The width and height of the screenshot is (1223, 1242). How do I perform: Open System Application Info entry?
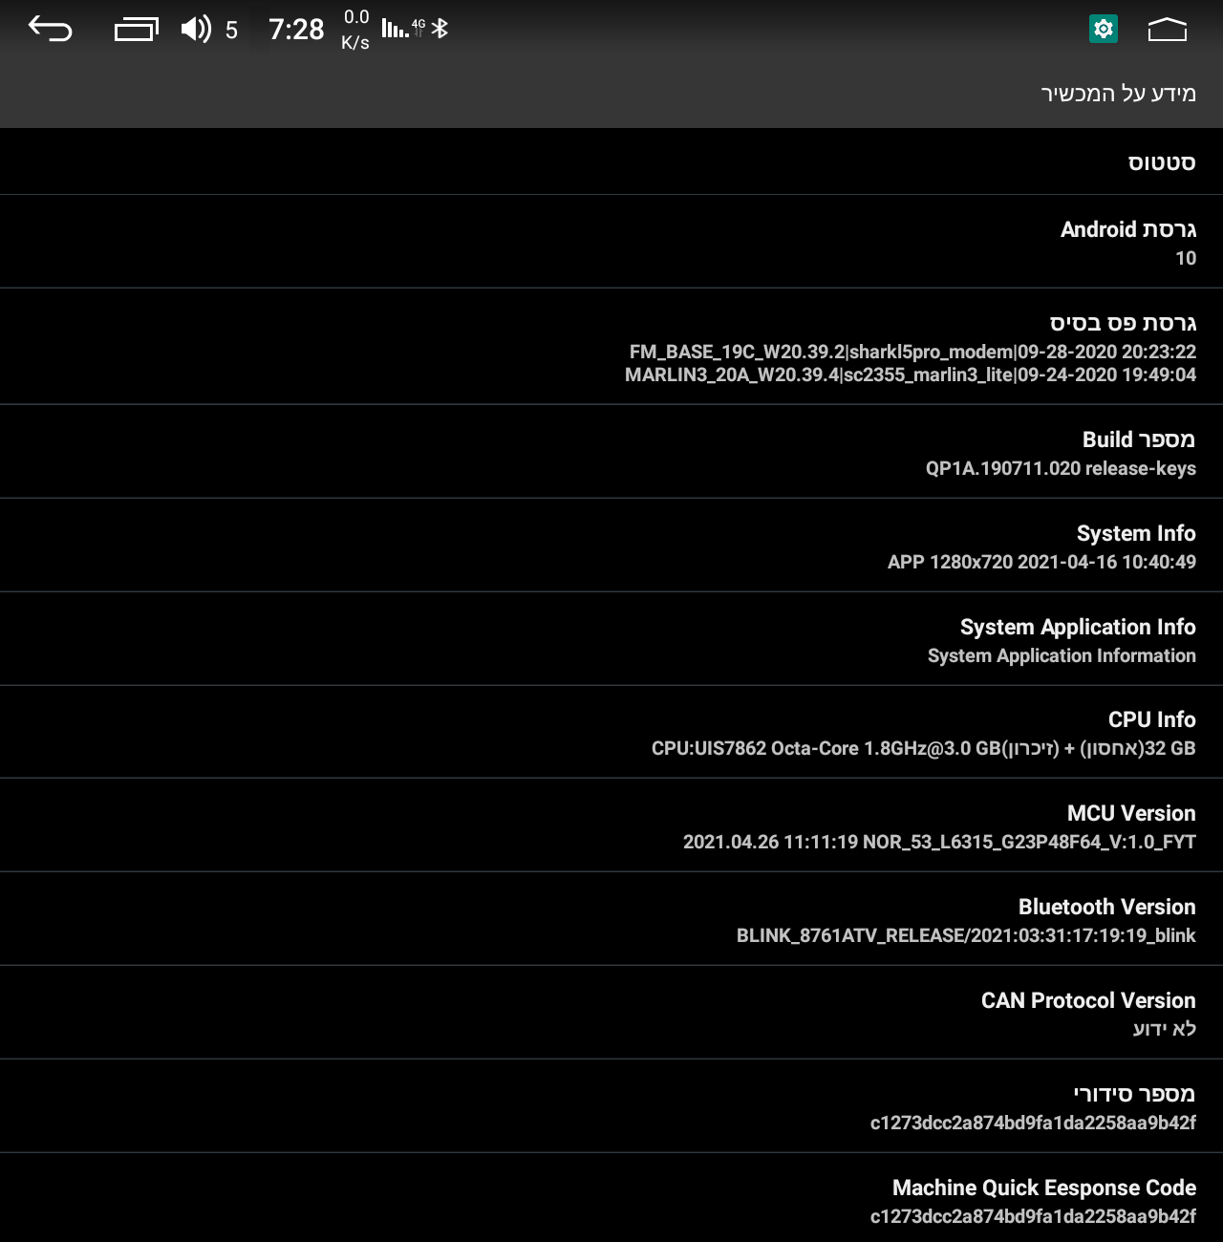click(611, 639)
